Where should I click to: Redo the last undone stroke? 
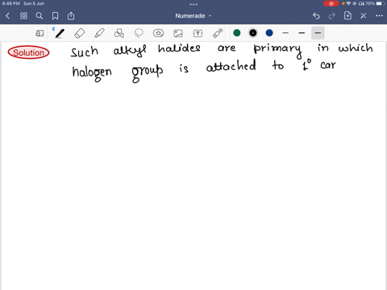[332, 16]
